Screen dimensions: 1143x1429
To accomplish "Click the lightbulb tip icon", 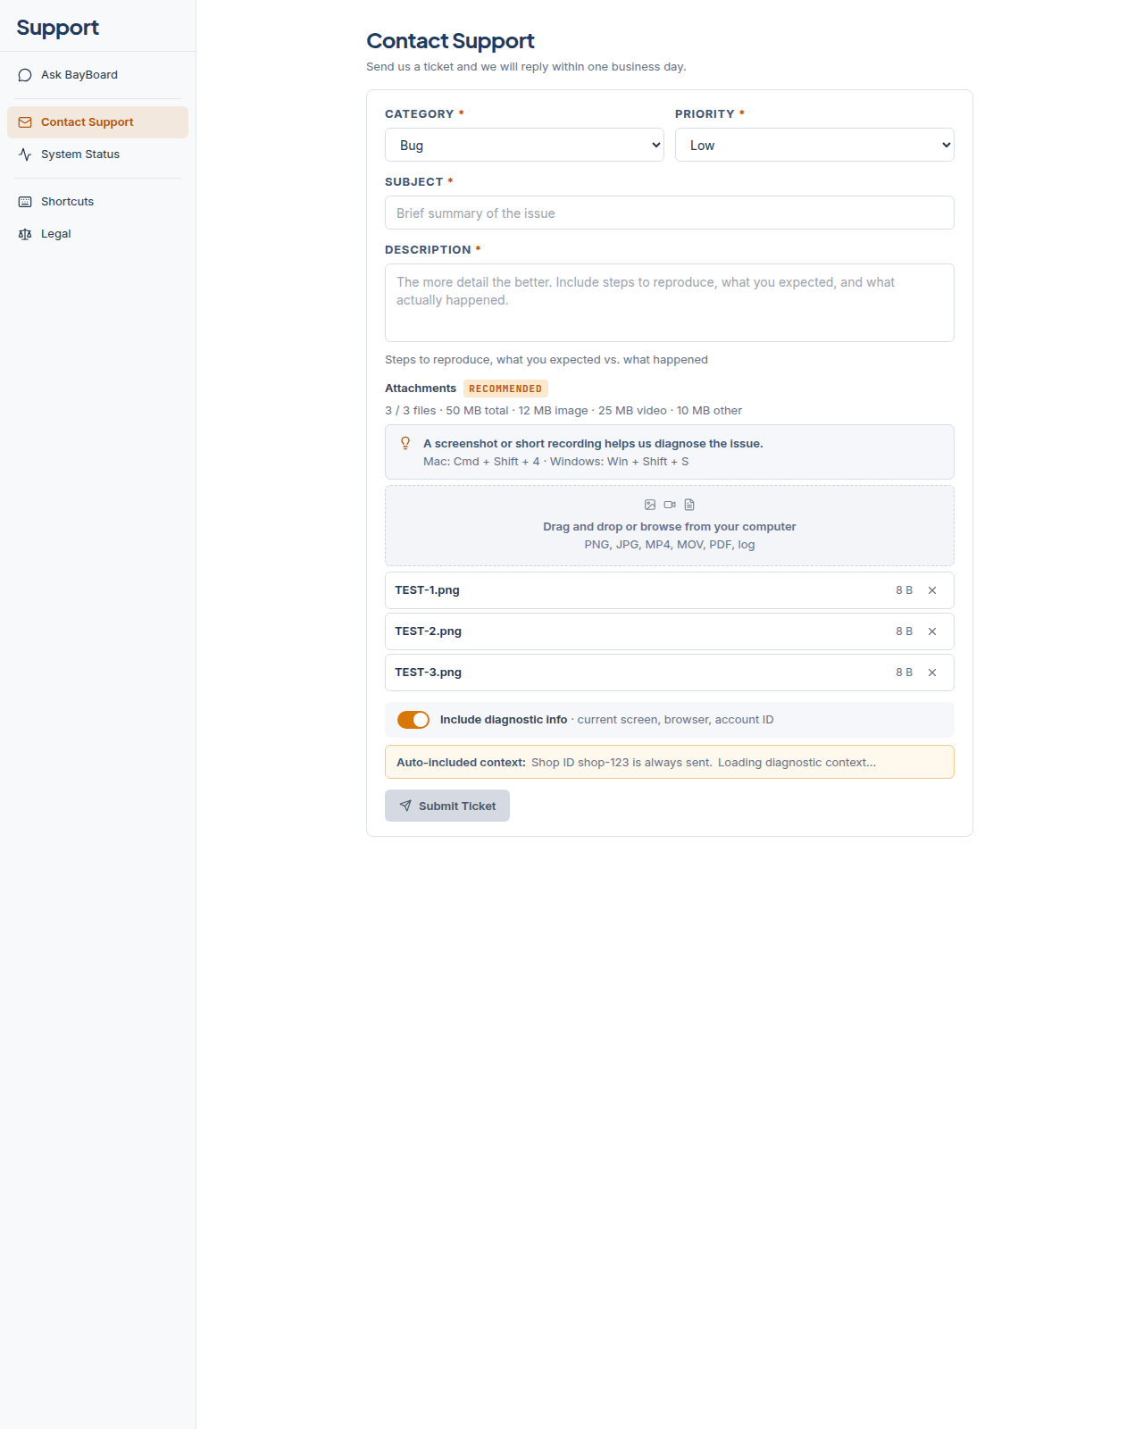I will click(405, 443).
